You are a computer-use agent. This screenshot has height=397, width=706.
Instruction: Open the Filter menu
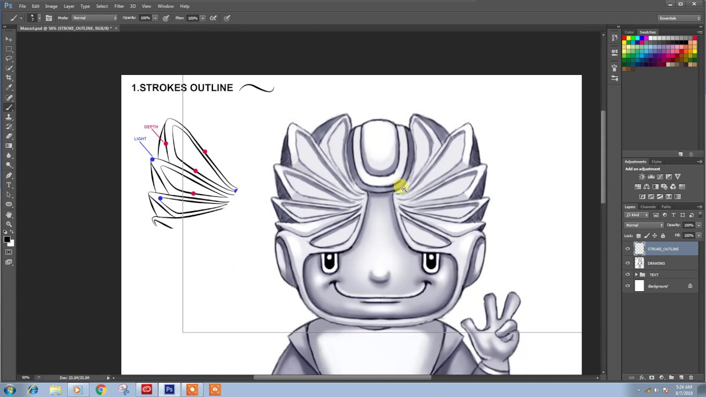119,6
